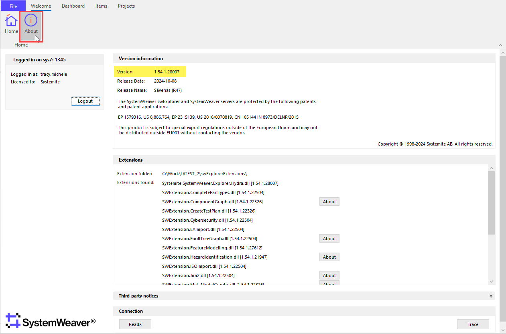This screenshot has width=506, height=334.
Task: Open the About info icon
Action: (31, 24)
